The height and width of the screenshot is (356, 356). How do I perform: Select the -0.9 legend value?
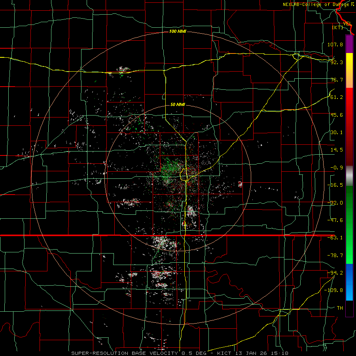click(x=337, y=168)
